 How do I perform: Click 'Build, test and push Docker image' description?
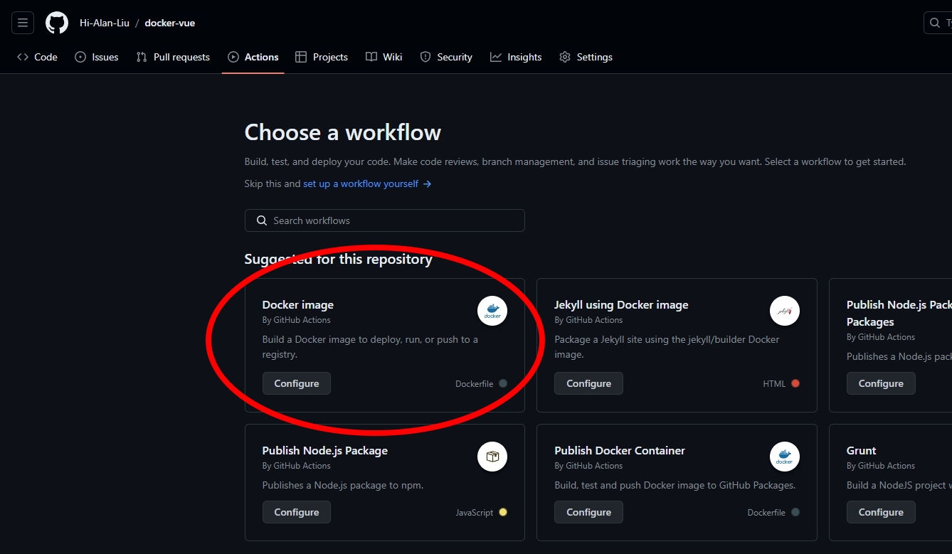click(x=675, y=485)
